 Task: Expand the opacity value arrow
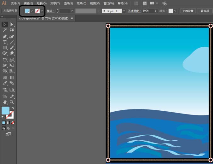(155, 11)
